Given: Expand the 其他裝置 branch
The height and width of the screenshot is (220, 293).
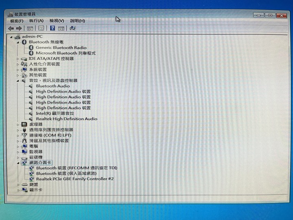Looking at the screenshot, I should (18, 75).
